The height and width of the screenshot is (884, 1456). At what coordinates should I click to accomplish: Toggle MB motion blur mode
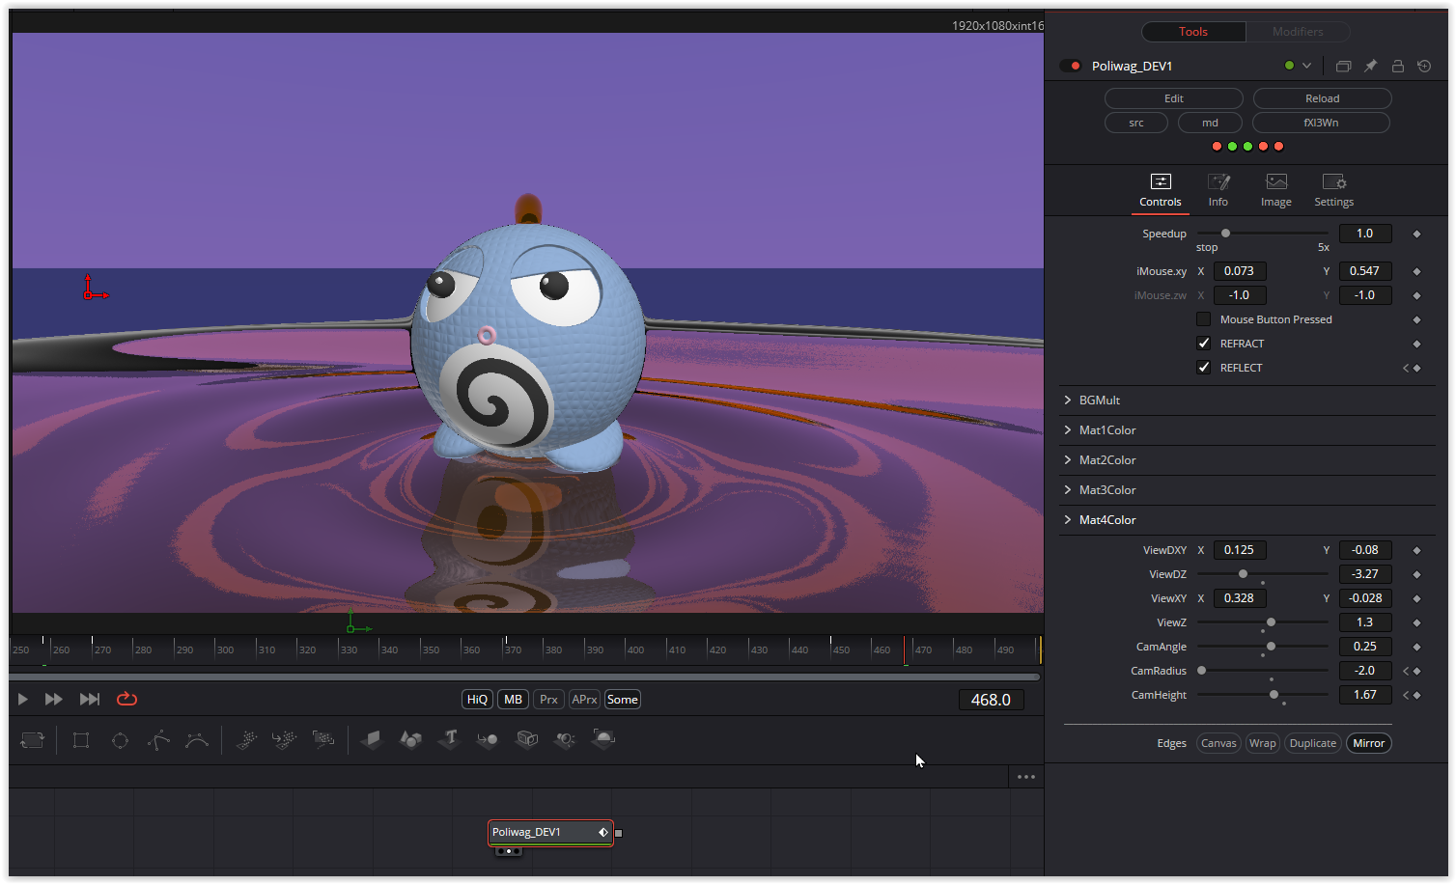click(x=514, y=700)
